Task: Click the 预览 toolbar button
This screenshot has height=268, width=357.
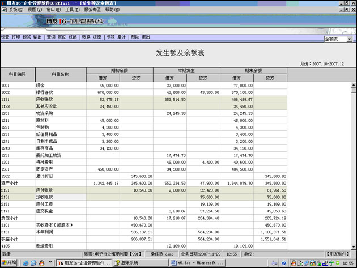Action: 27,37
